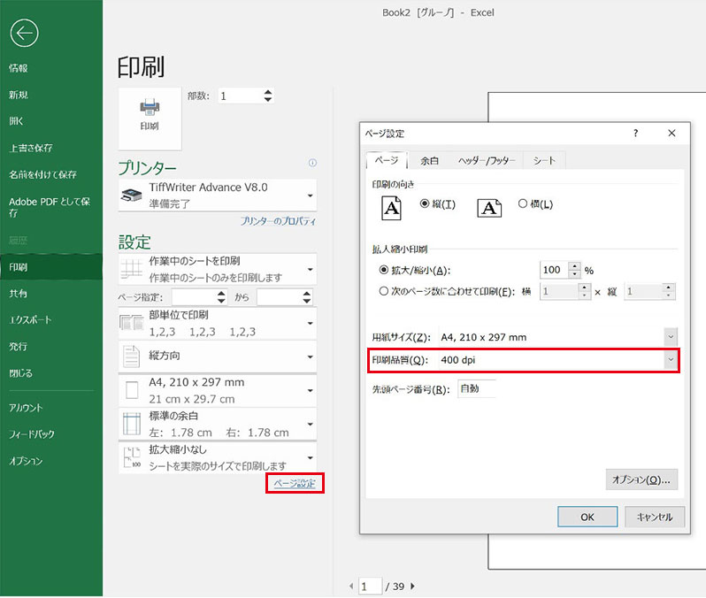Open the 印刷品質 400 dpi dropdown
The image size is (706, 598).
click(x=670, y=360)
